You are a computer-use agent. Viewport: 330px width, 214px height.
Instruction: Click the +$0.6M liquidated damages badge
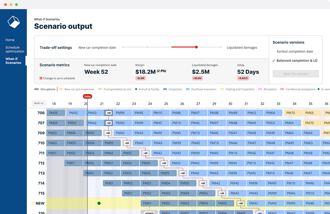(x=197, y=78)
